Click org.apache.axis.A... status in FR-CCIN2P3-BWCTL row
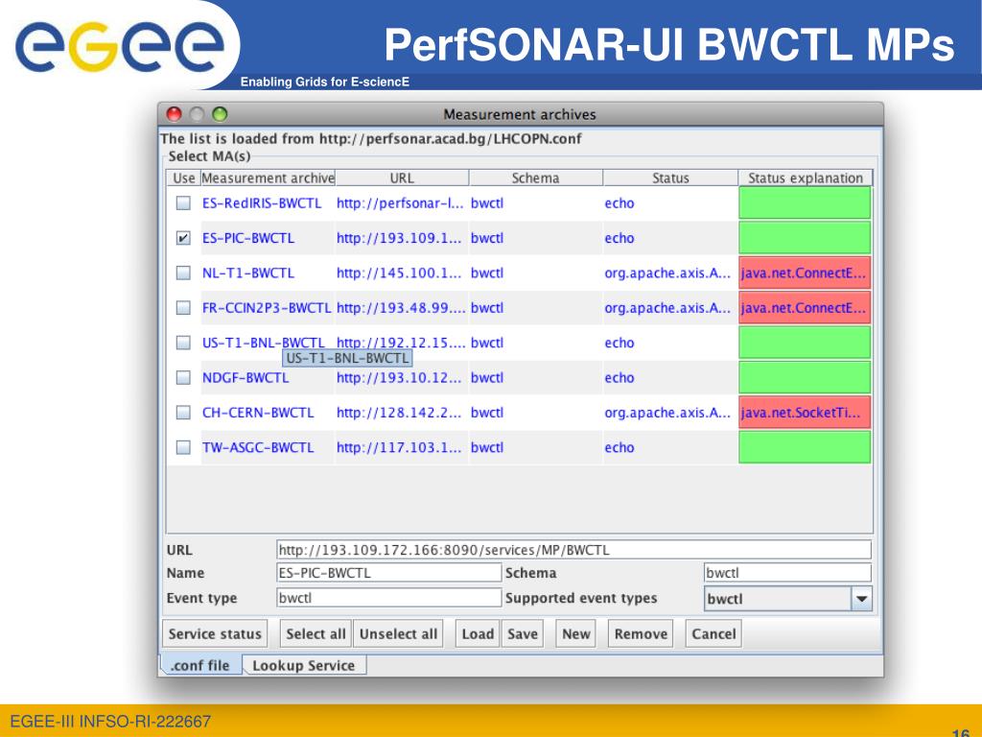982x737 pixels. click(x=667, y=308)
